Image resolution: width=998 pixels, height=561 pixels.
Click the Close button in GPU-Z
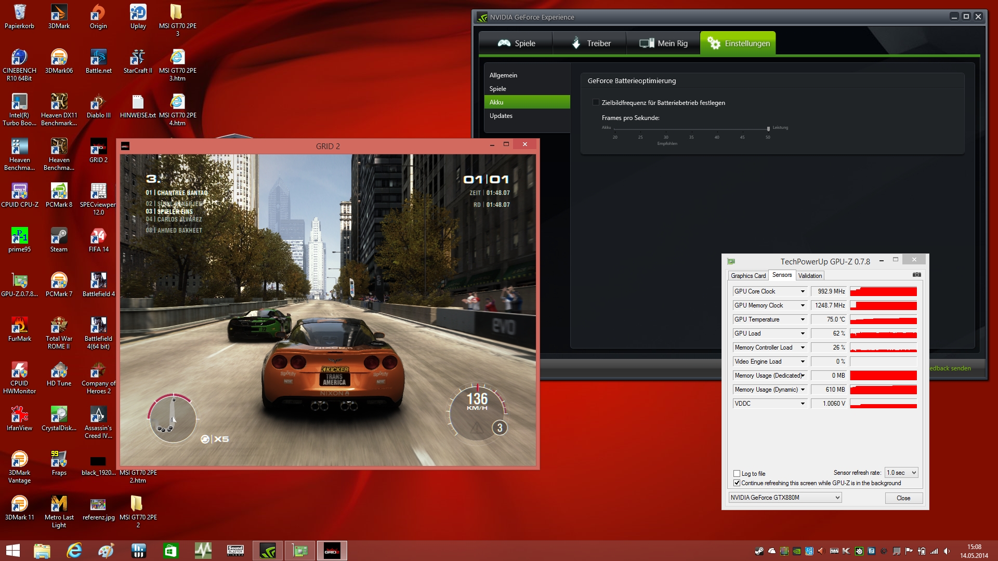tap(903, 498)
